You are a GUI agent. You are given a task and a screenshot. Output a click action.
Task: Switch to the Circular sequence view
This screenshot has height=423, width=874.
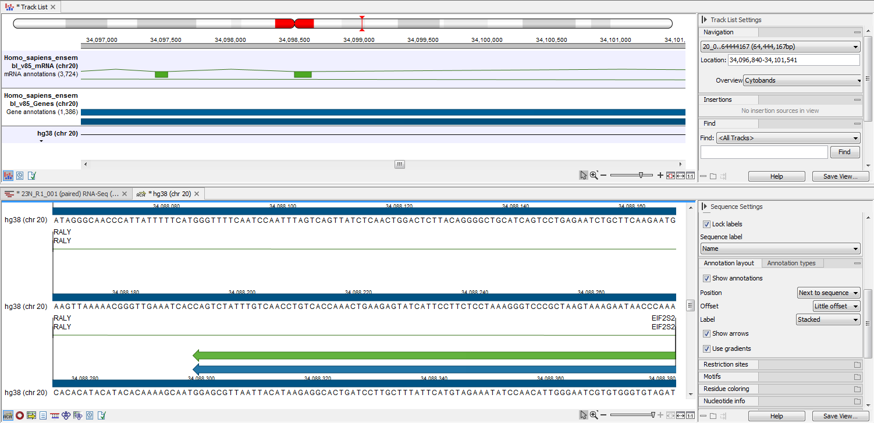point(19,415)
